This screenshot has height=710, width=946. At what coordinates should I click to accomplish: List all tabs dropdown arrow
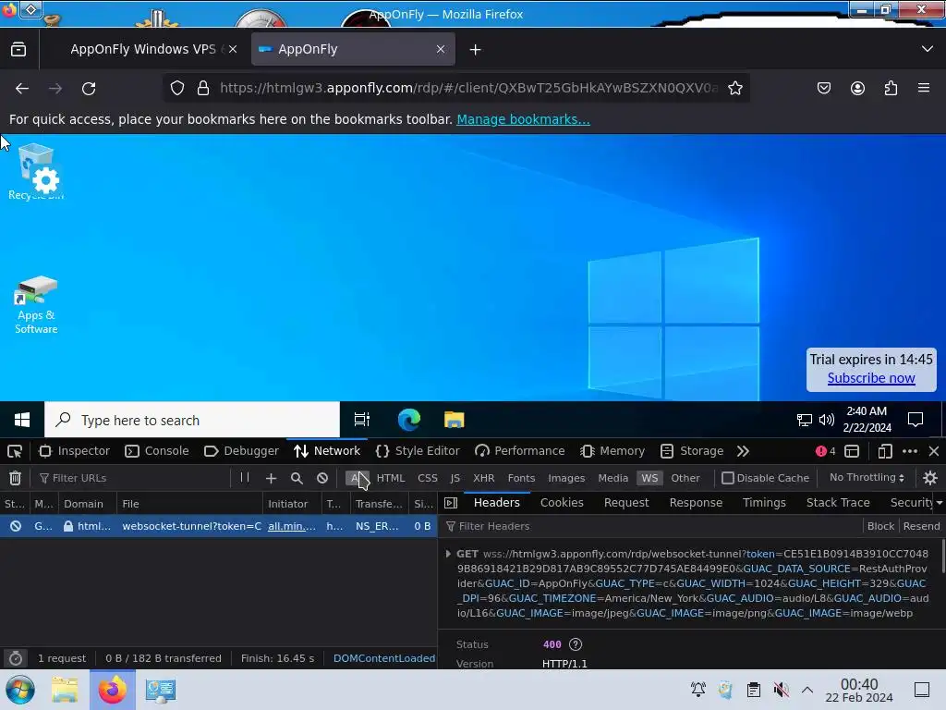point(928,49)
